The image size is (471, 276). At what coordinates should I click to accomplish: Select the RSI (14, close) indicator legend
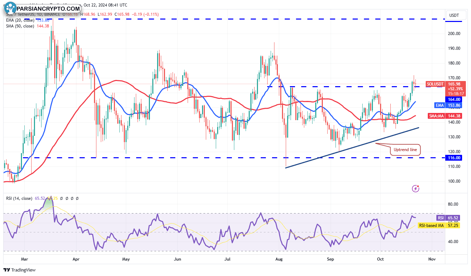(19, 198)
